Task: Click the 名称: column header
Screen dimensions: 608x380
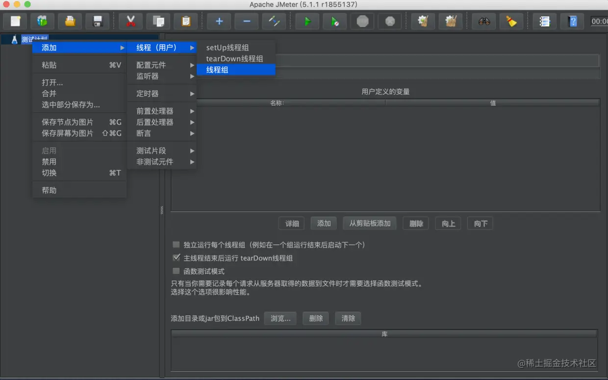Action: [278, 103]
